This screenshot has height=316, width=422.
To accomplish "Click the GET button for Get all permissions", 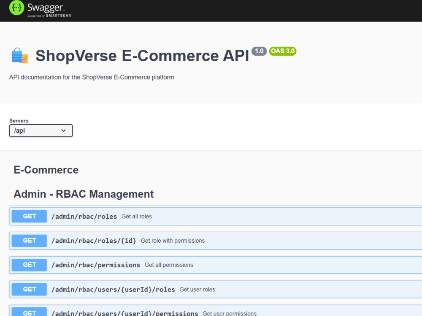I will point(30,265).
